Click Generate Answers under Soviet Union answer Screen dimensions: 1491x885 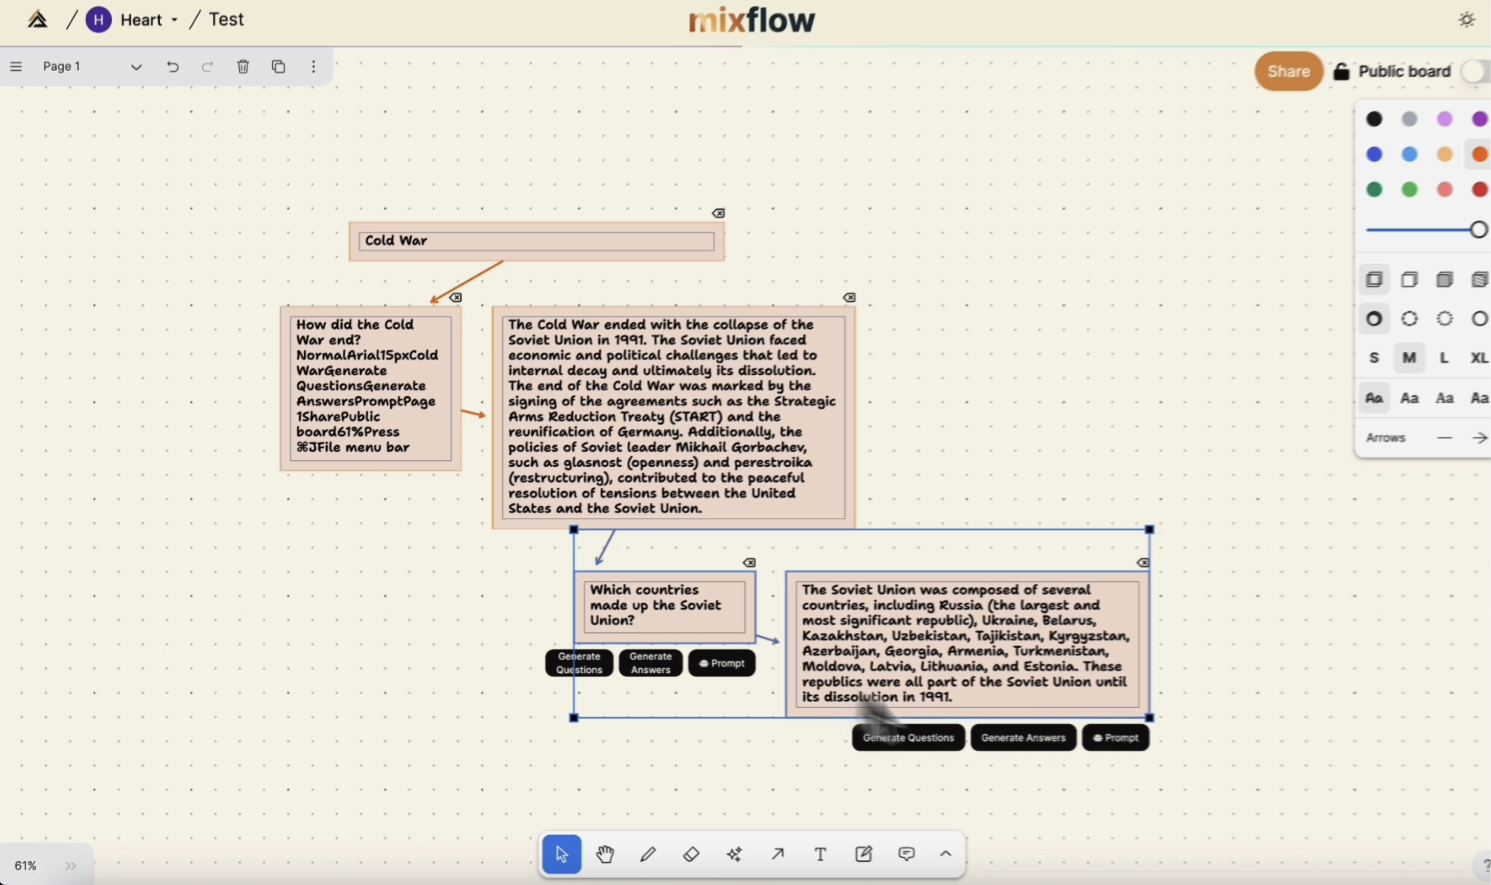[x=1023, y=737]
